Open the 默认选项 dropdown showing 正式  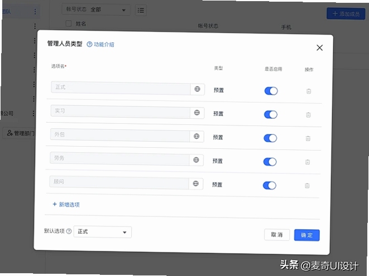(x=102, y=232)
